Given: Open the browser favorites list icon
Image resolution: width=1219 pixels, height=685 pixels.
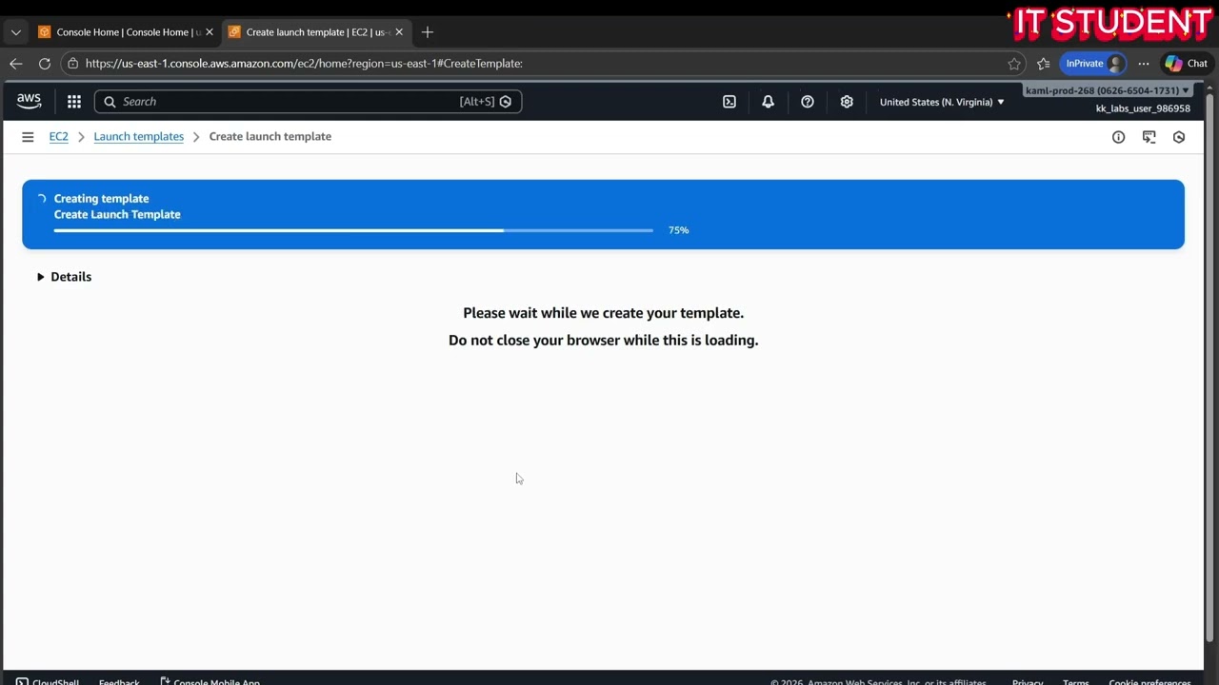Looking at the screenshot, I should (1043, 64).
